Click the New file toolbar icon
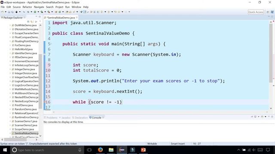The height and width of the screenshot is (154, 275). 2,12
